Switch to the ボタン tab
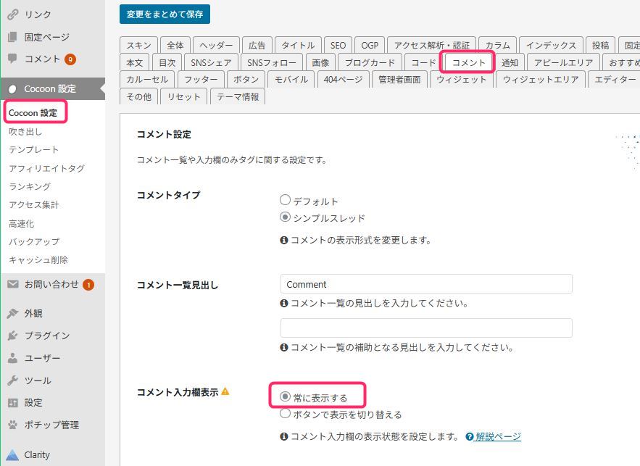This screenshot has width=640, height=466. (246, 79)
